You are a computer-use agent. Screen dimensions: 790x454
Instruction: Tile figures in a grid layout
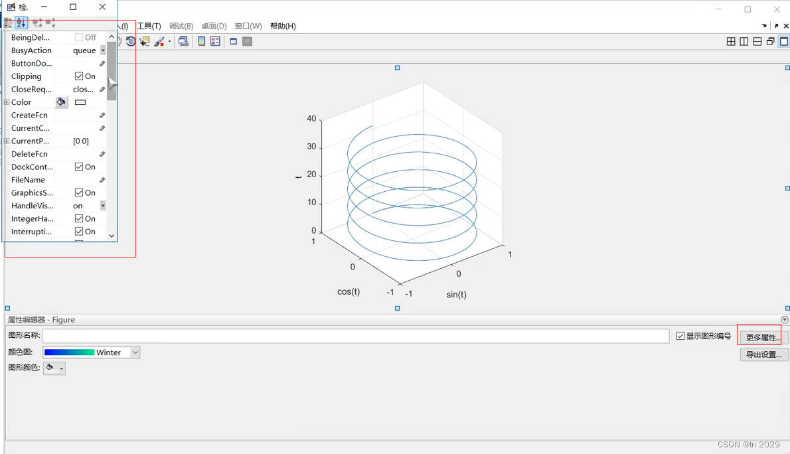pyautogui.click(x=731, y=41)
